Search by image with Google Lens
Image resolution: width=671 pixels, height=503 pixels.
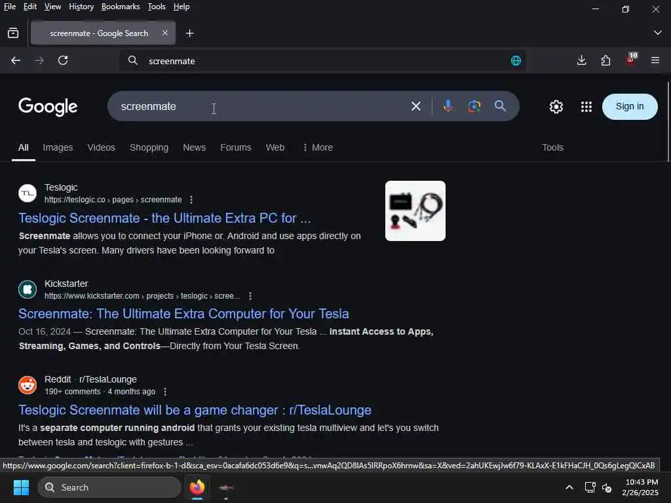474,106
